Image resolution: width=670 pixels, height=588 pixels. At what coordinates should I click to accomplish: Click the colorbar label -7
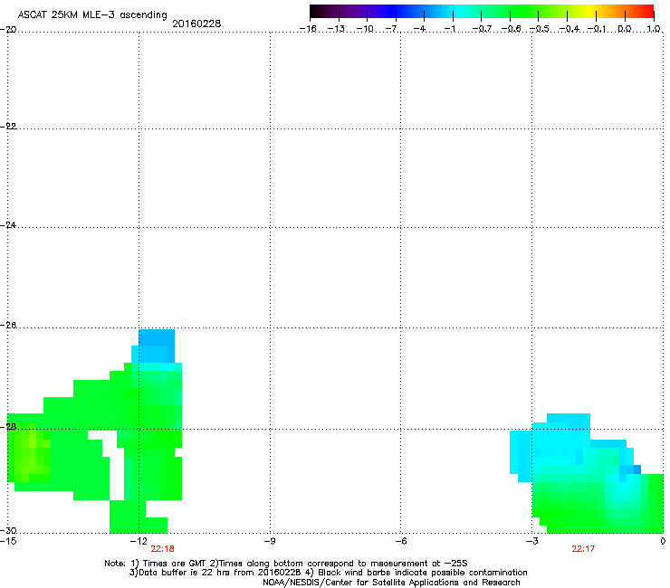(391, 29)
